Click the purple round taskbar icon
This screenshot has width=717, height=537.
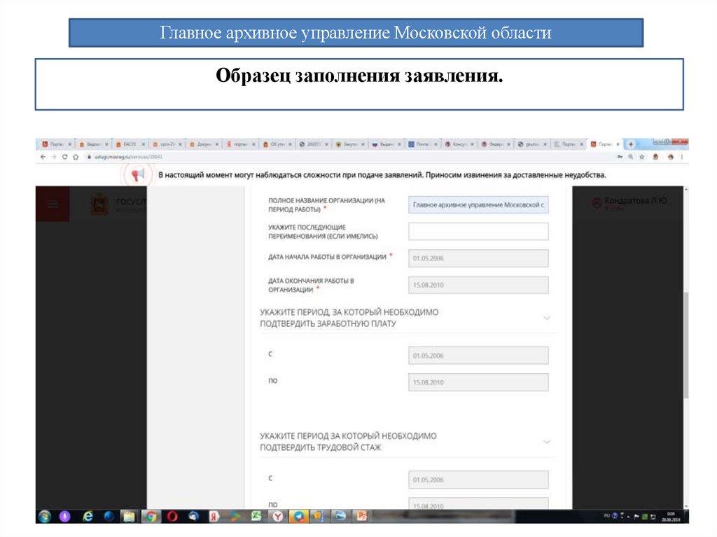pos(65,517)
